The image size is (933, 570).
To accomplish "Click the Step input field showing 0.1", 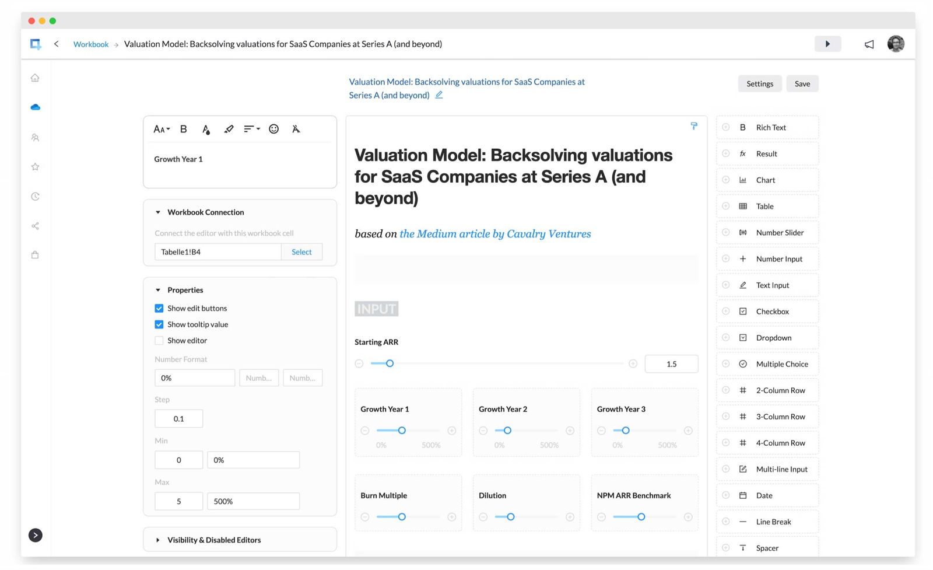I will point(178,418).
